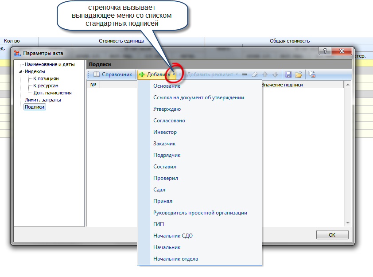Click the move down arrow icon
This screenshot has height=277, width=373.
point(275,74)
